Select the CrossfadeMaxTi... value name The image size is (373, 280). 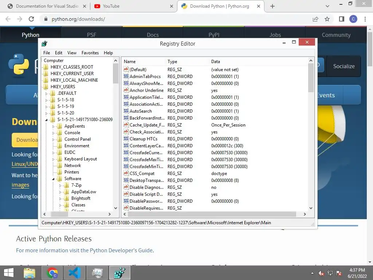tap(146, 160)
